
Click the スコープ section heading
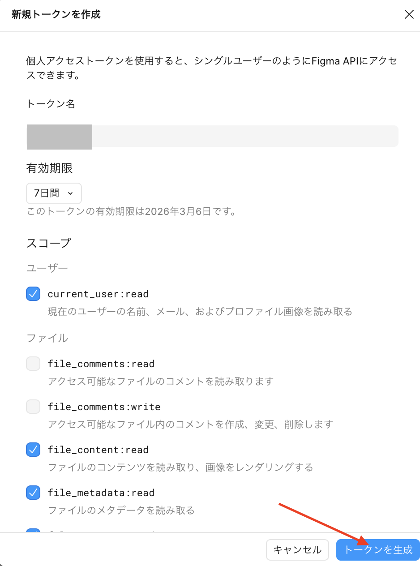[49, 243]
